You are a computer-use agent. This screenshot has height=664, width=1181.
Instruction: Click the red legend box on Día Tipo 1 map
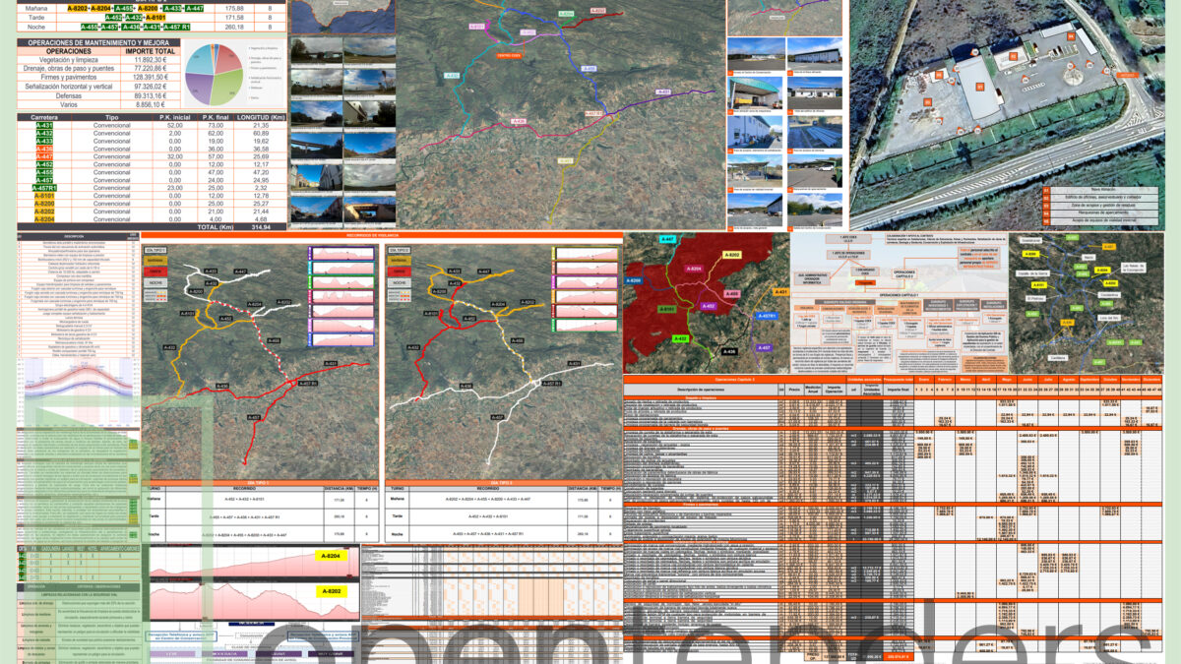[155, 272]
